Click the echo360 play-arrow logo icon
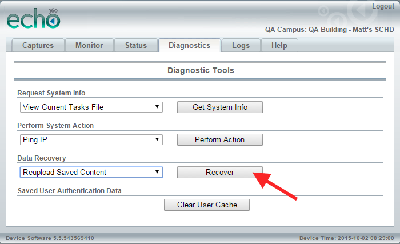Viewport: 400px width, 244px height. (x=53, y=21)
